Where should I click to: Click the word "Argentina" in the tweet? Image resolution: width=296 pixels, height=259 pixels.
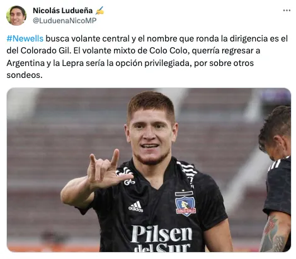point(26,63)
